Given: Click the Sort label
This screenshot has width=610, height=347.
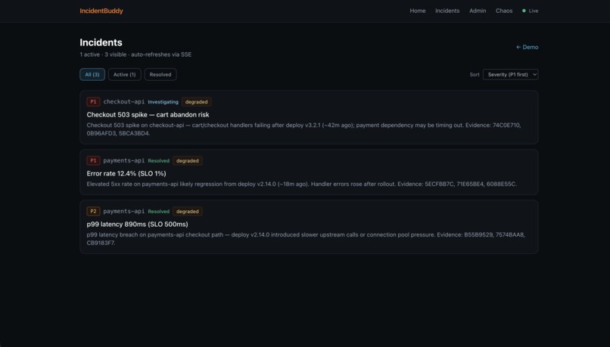Looking at the screenshot, I should coord(475,74).
